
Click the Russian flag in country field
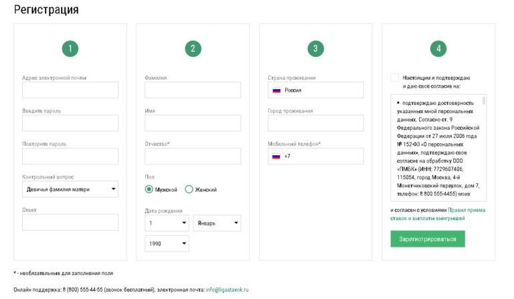pos(276,90)
